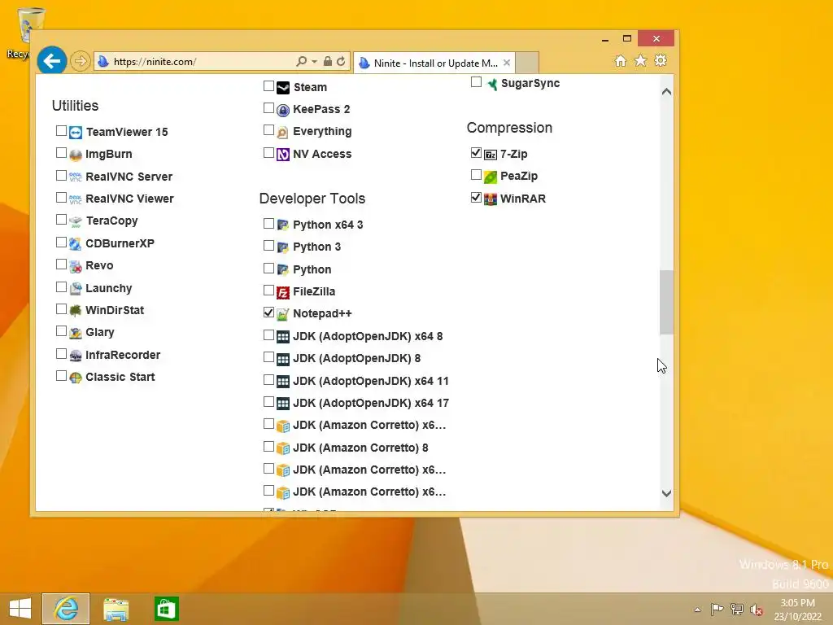This screenshot has width=833, height=625.
Task: Click the JDK (AdoptOpenJDK) x64 8 label
Action: pyautogui.click(x=368, y=336)
